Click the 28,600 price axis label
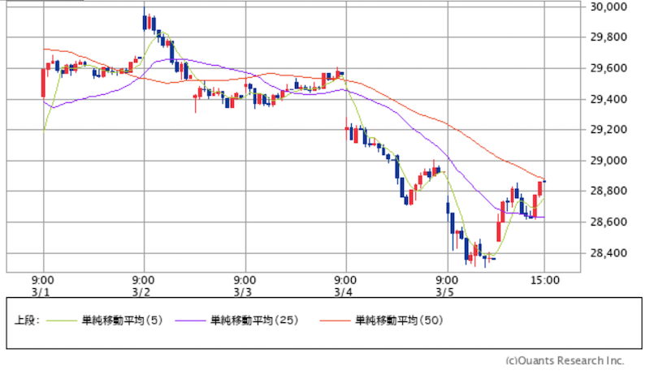The image size is (650, 379). coord(609,222)
